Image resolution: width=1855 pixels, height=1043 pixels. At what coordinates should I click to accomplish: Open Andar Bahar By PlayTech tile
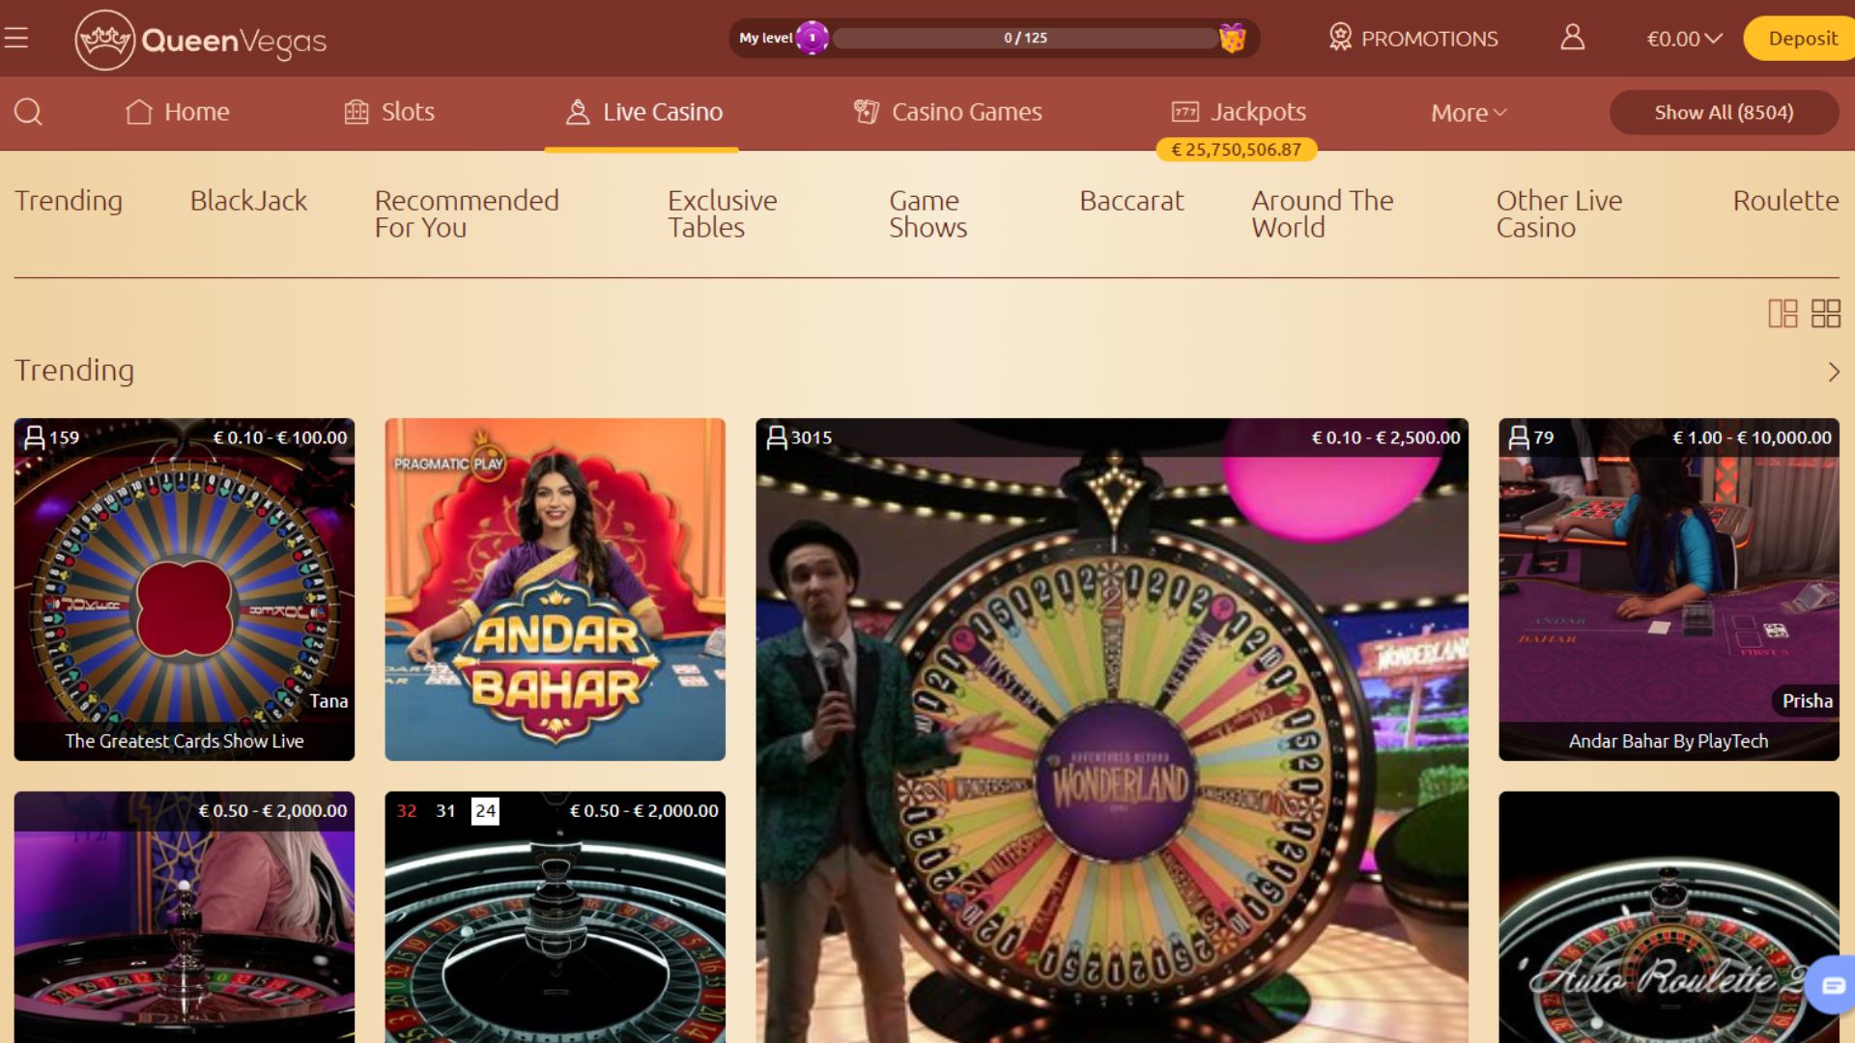1669,589
